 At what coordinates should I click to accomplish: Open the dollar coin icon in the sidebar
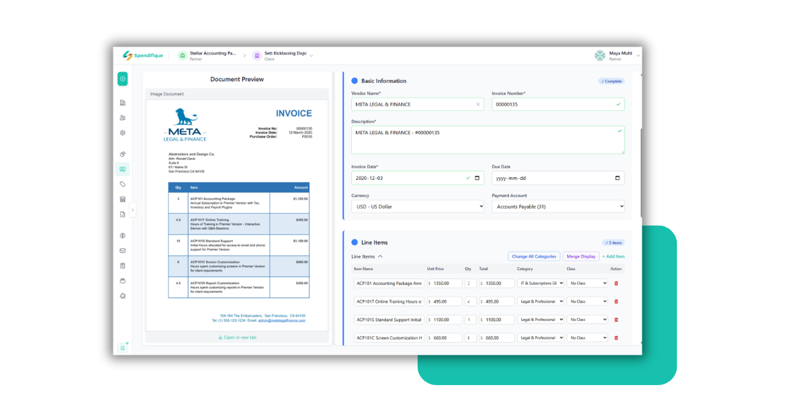pos(123,236)
